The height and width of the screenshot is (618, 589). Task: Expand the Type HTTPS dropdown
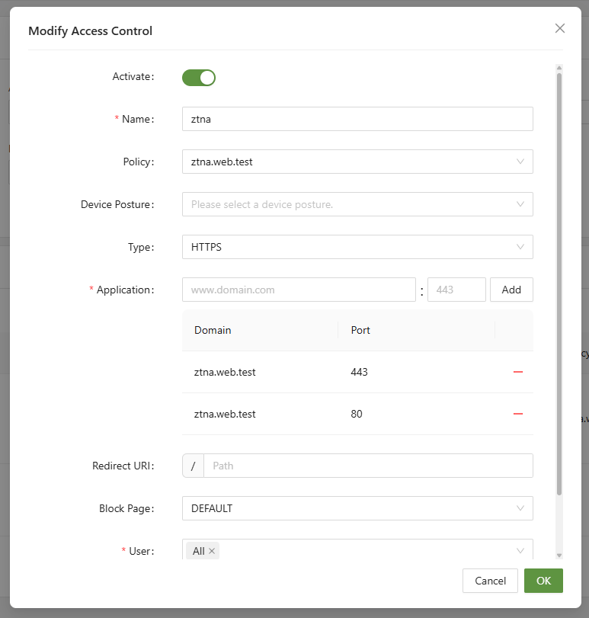tap(357, 247)
